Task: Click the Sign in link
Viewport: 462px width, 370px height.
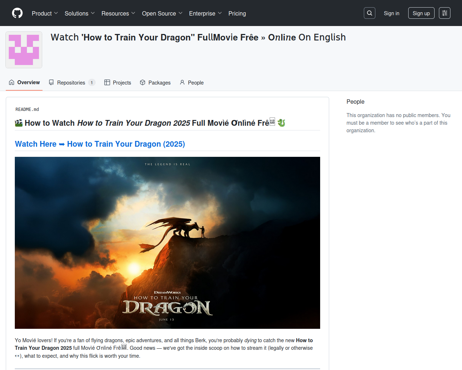Action: tap(391, 13)
